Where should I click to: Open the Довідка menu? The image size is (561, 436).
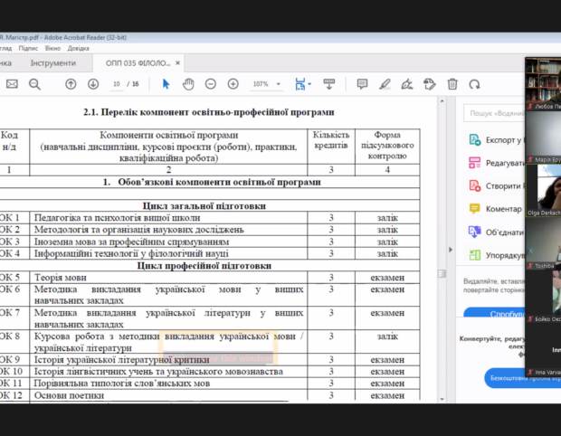pos(79,48)
